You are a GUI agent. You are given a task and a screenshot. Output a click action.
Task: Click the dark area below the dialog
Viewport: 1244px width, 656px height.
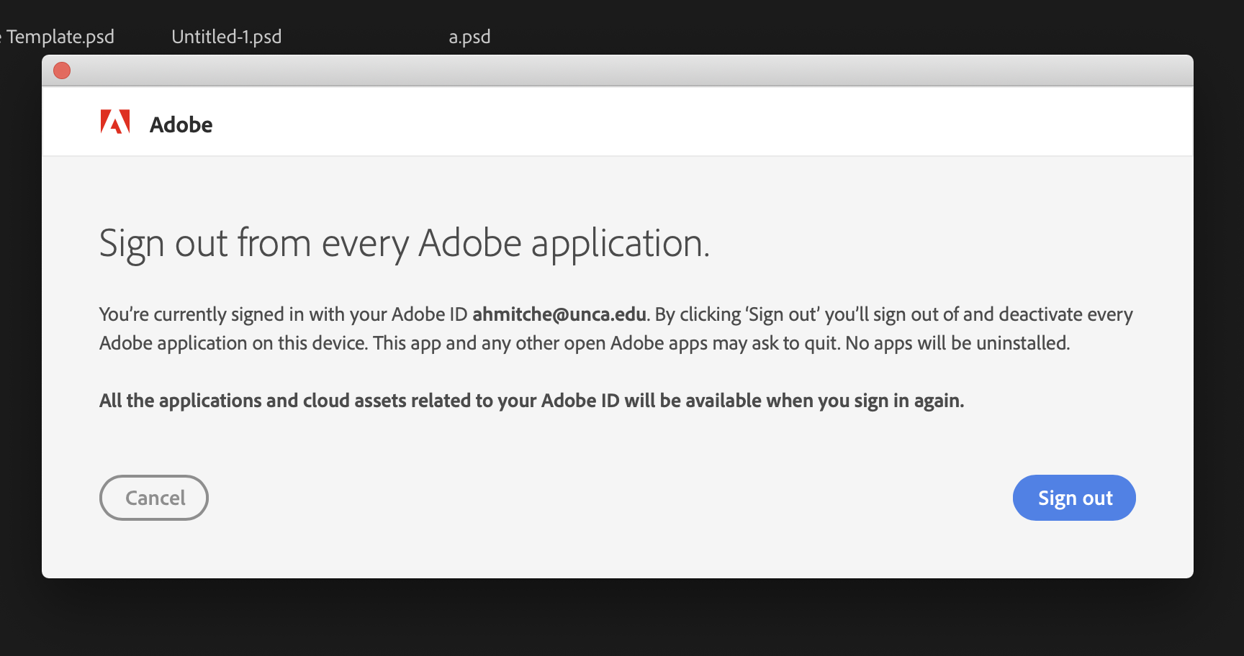pos(619,619)
